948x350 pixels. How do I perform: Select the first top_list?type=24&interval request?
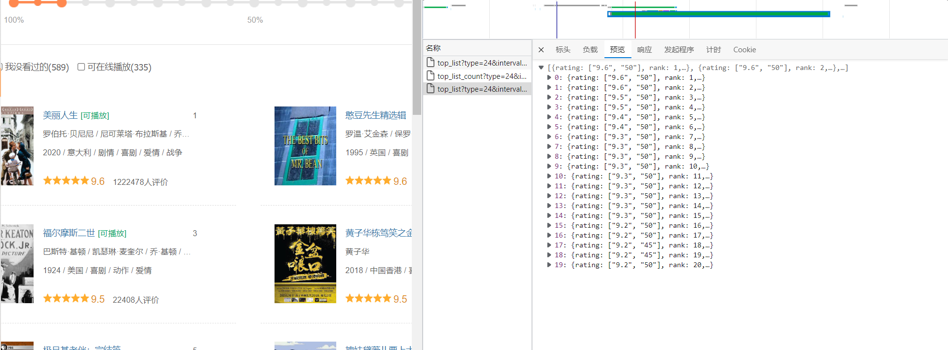(x=478, y=63)
